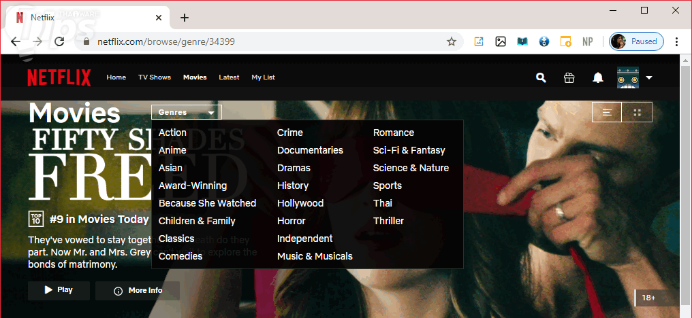Pick Crime genre

290,132
